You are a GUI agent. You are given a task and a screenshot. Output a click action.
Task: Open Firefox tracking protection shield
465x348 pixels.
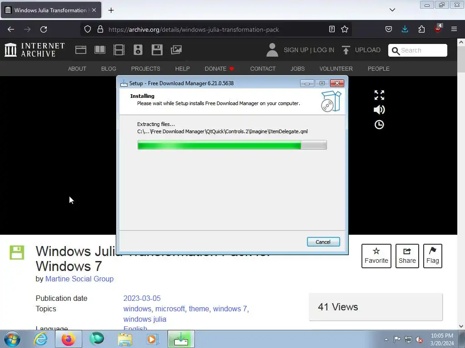pos(88,29)
